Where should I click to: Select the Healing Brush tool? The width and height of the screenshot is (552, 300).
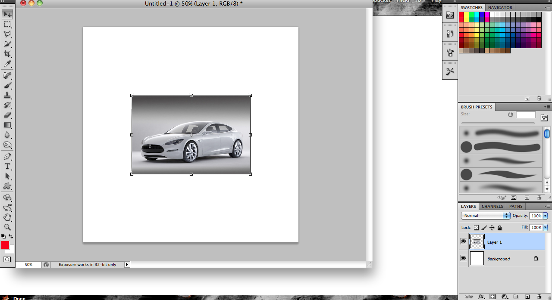tap(7, 75)
